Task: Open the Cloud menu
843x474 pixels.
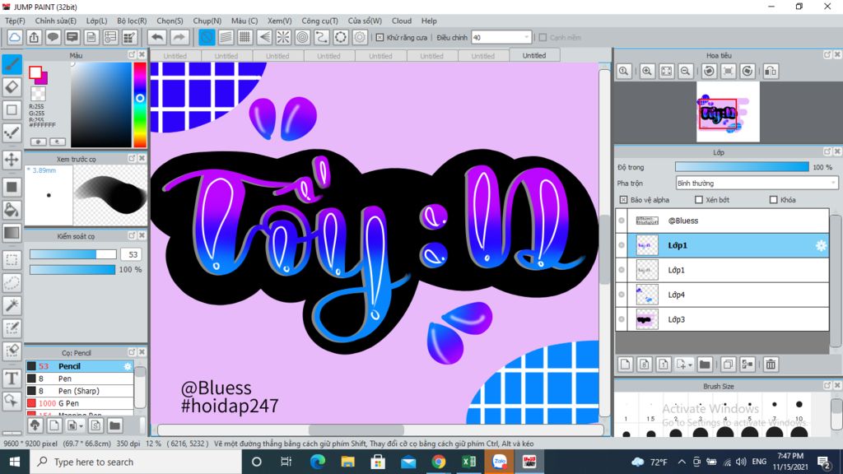Action: coord(402,21)
